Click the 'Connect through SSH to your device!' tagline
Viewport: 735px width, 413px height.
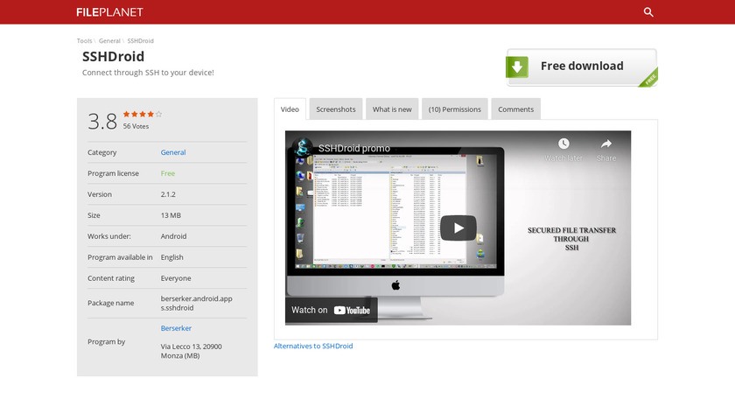pyautogui.click(x=148, y=73)
